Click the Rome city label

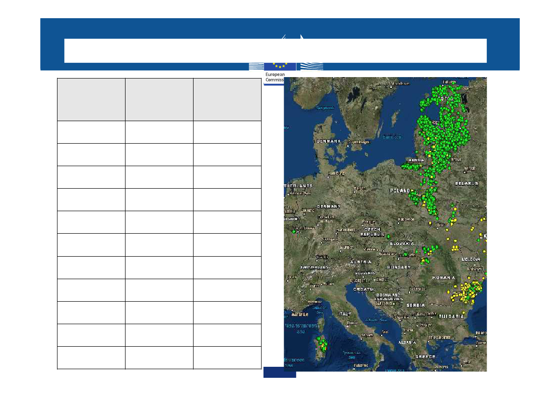click(352, 323)
